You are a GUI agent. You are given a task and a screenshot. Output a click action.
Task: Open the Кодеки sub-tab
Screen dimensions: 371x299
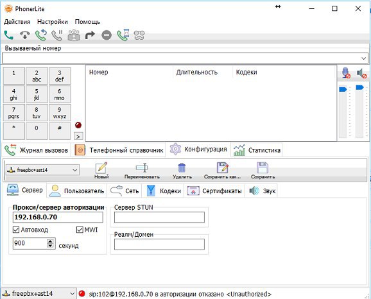[x=163, y=191]
